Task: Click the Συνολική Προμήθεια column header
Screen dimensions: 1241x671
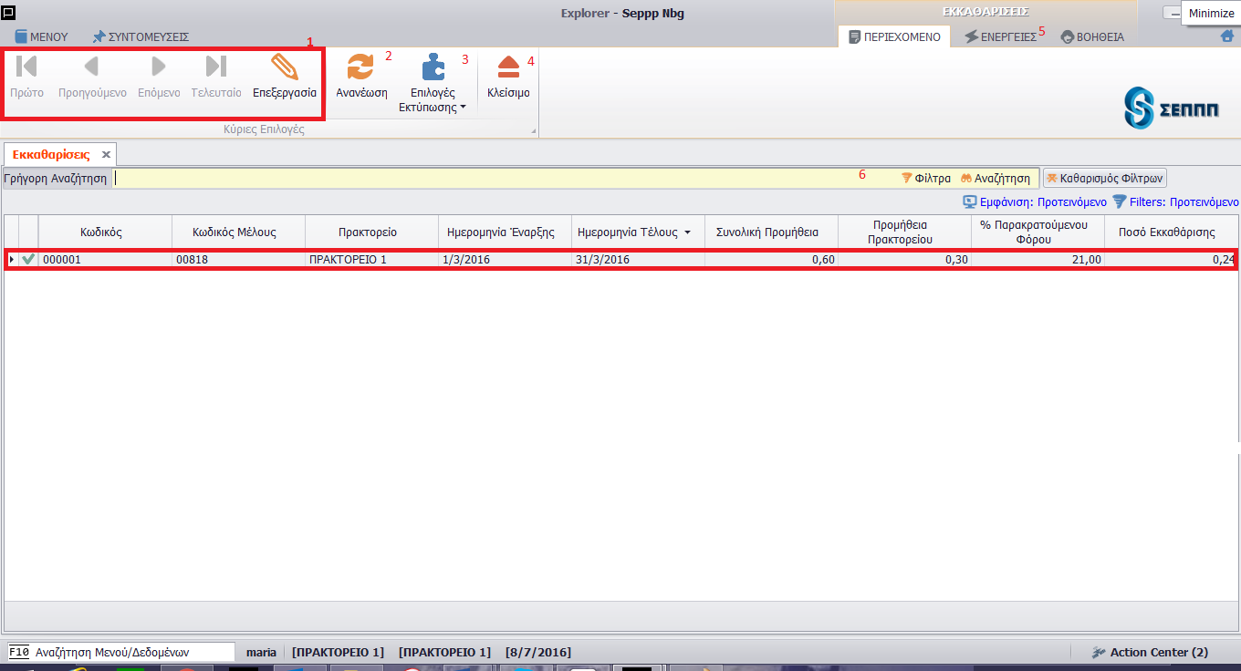Action: pos(772,232)
